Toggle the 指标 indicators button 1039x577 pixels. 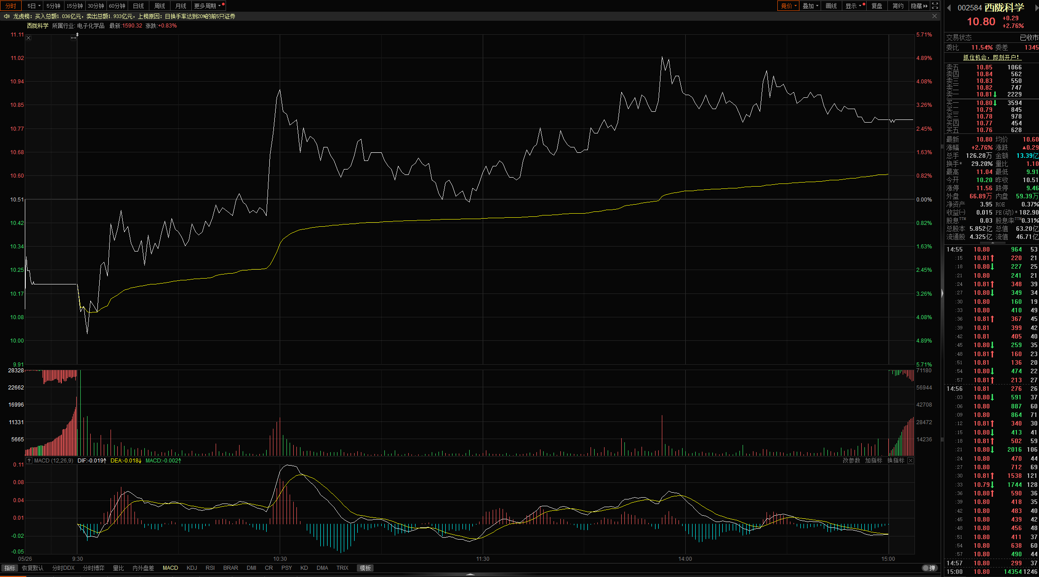point(9,568)
